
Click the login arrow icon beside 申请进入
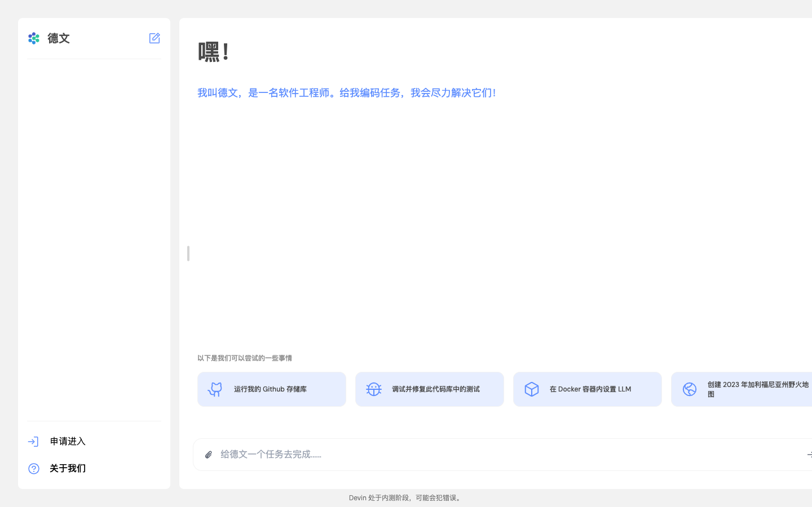[33, 441]
